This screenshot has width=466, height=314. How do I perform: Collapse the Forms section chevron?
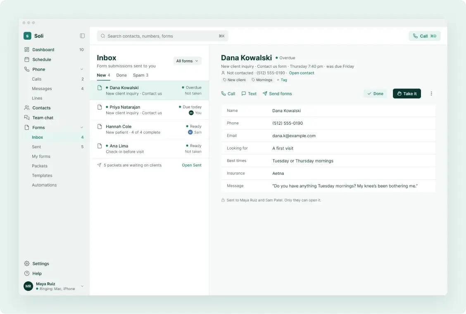pyautogui.click(x=82, y=128)
